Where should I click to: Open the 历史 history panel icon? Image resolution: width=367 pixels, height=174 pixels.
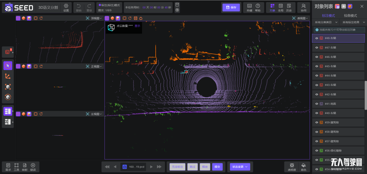[289, 7]
